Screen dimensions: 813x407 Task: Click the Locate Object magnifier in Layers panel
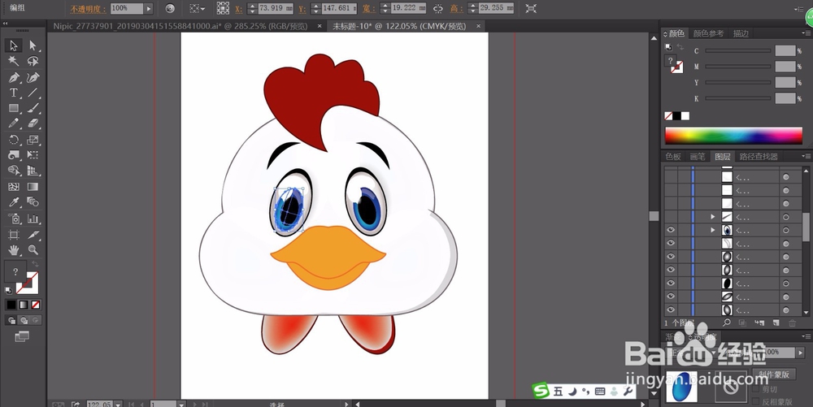pos(726,323)
